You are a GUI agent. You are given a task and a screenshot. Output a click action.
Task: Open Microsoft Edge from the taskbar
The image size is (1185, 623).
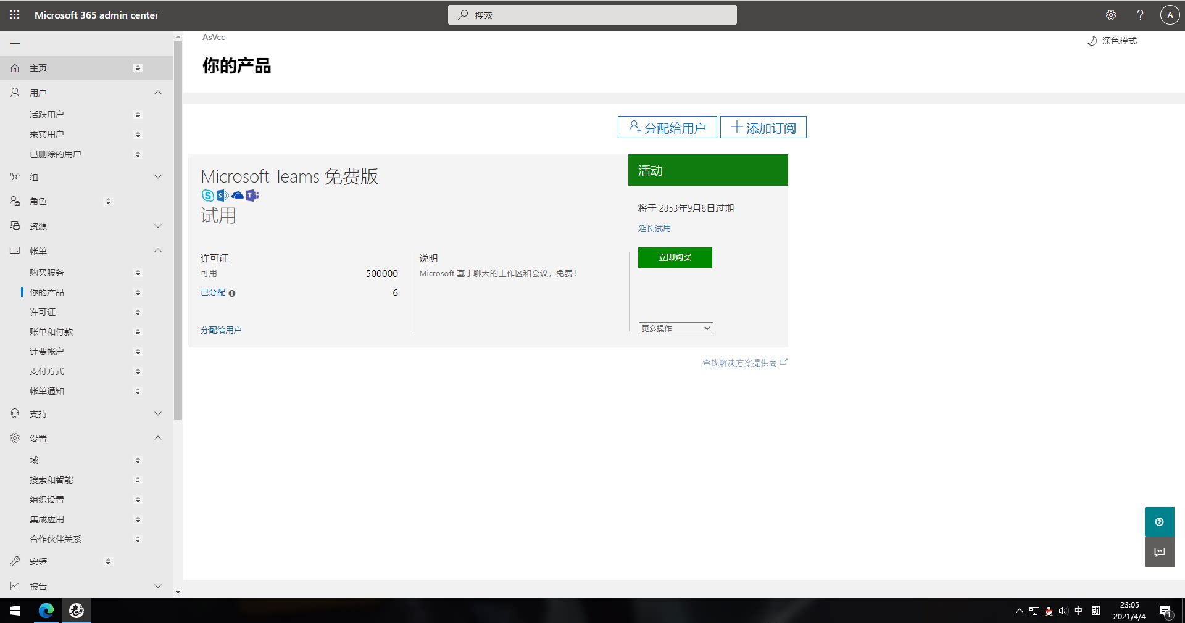pyautogui.click(x=46, y=611)
